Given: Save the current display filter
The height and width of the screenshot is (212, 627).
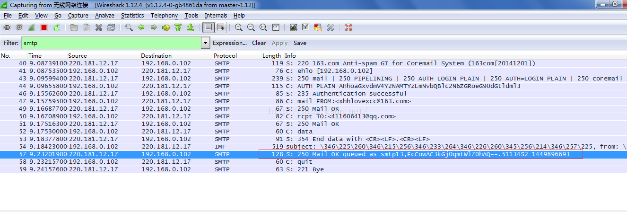Looking at the screenshot, I should pyautogui.click(x=300, y=43).
